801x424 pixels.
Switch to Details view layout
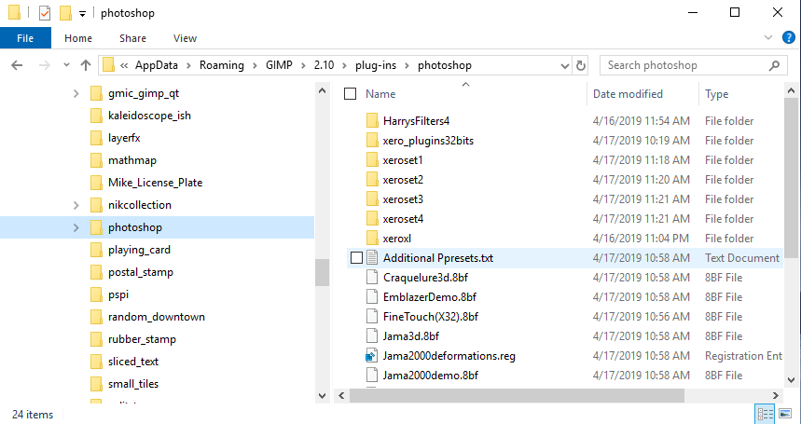pos(766,414)
